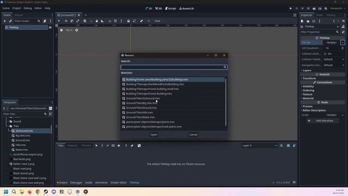Activate the Pan Mode hand tool
Viewport: 348px width, 196px height.
pyautogui.click(x=97, y=21)
